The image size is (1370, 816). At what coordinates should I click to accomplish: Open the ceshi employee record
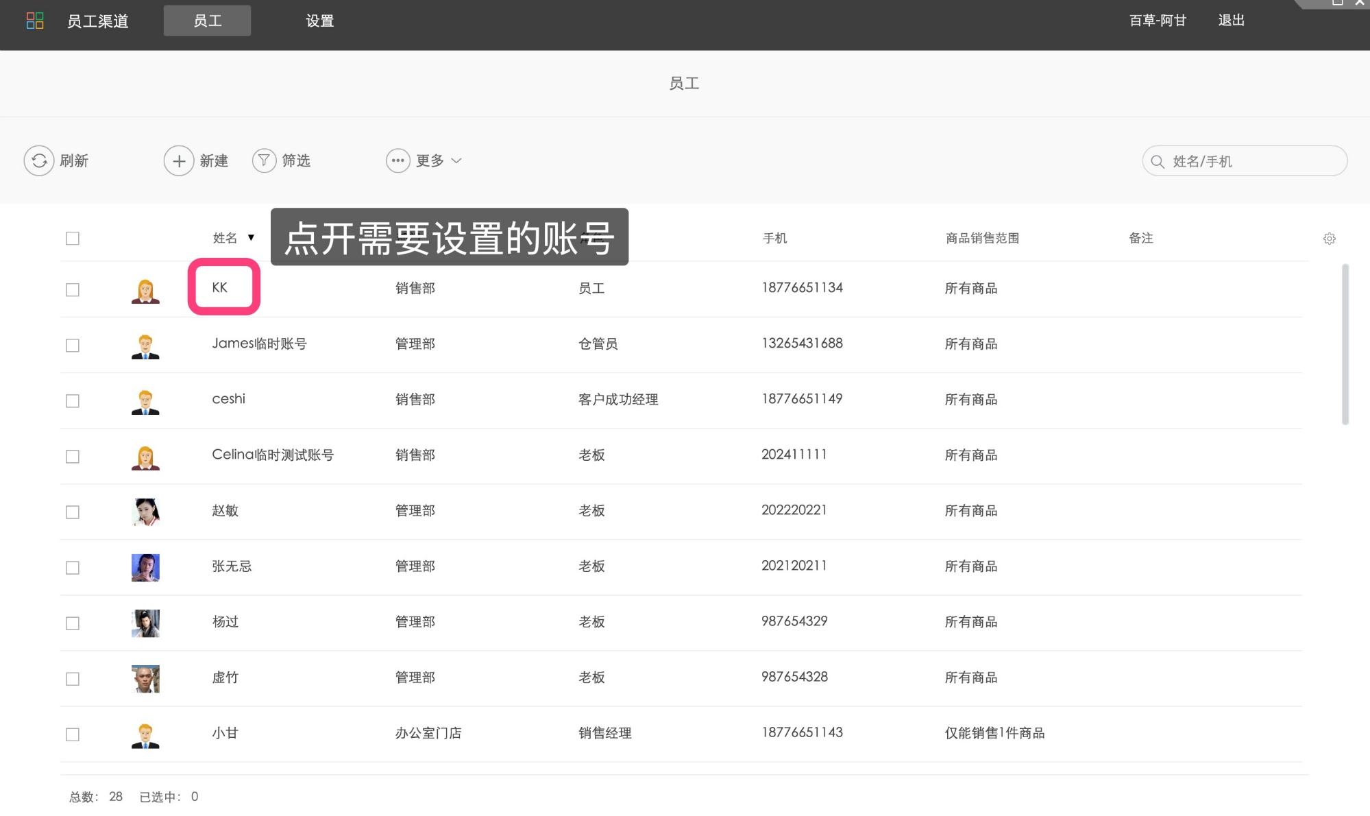pyautogui.click(x=228, y=399)
